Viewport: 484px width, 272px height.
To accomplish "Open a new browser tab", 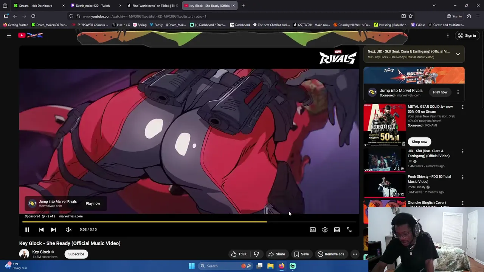I will (x=243, y=6).
